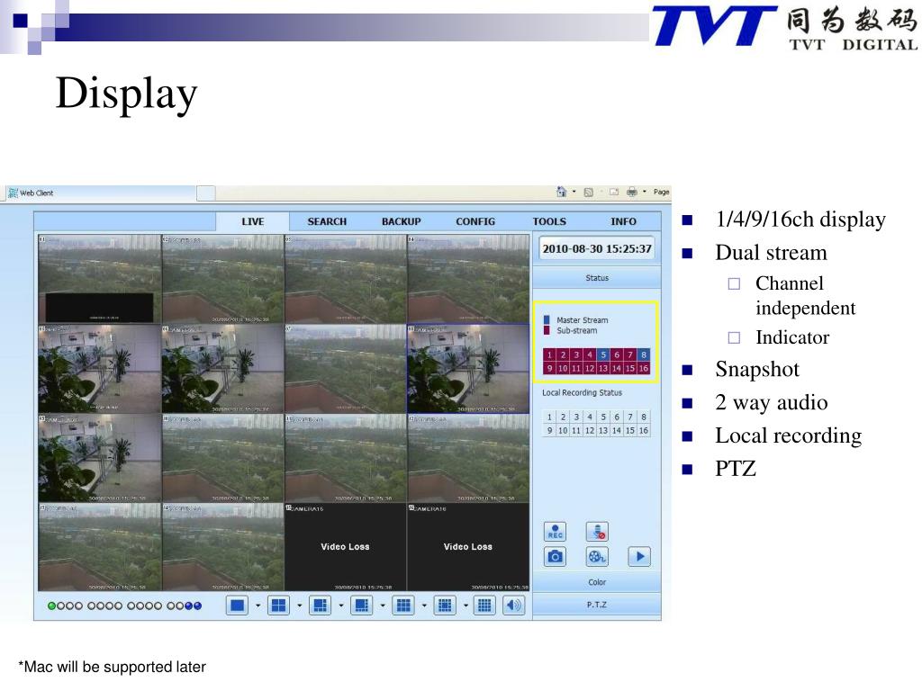This screenshot has width=922, height=691.
Task: Start local recording with REC icon
Action: (x=555, y=531)
